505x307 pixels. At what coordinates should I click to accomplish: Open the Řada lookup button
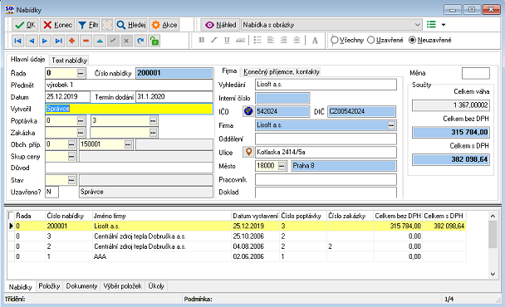[x=81, y=73]
